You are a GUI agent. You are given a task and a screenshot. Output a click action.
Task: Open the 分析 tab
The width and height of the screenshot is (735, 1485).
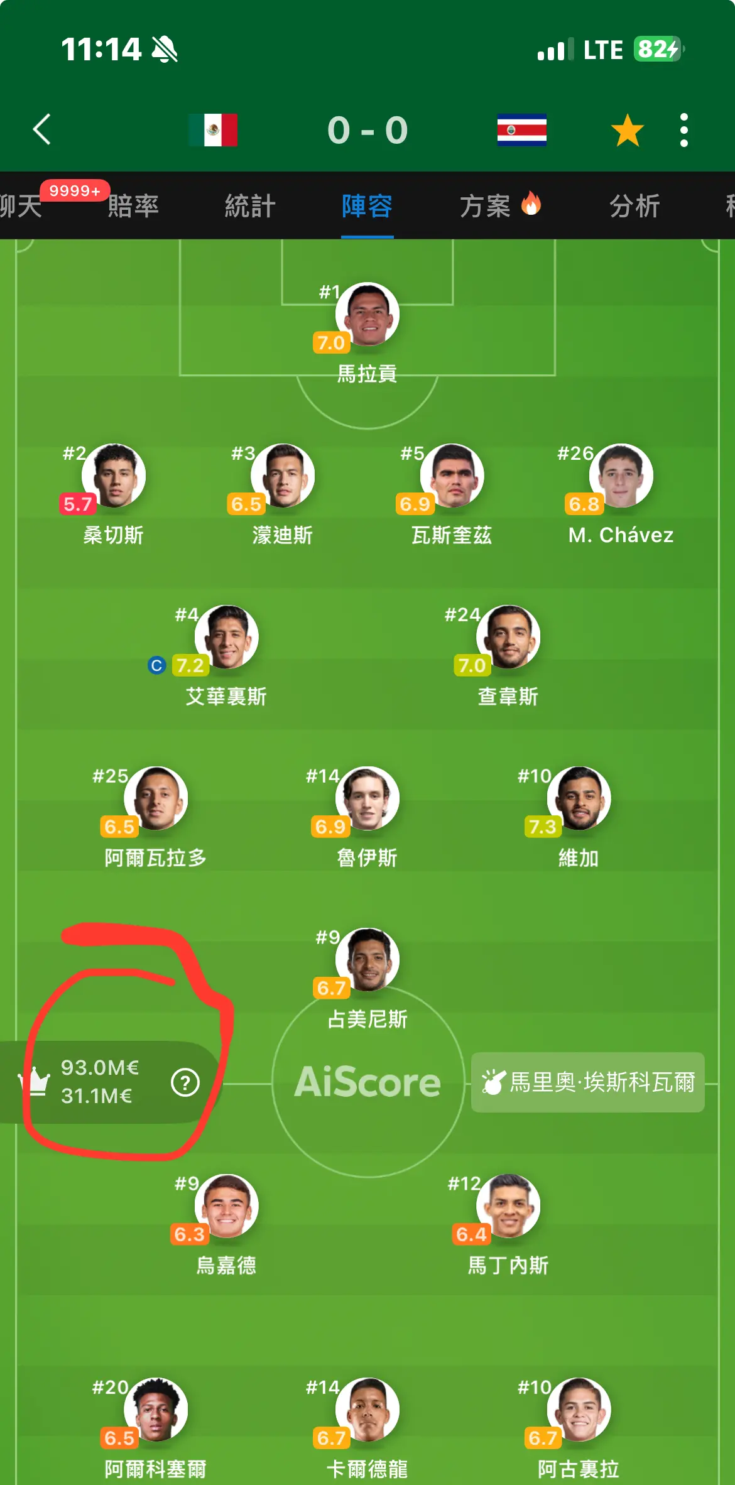coord(634,205)
